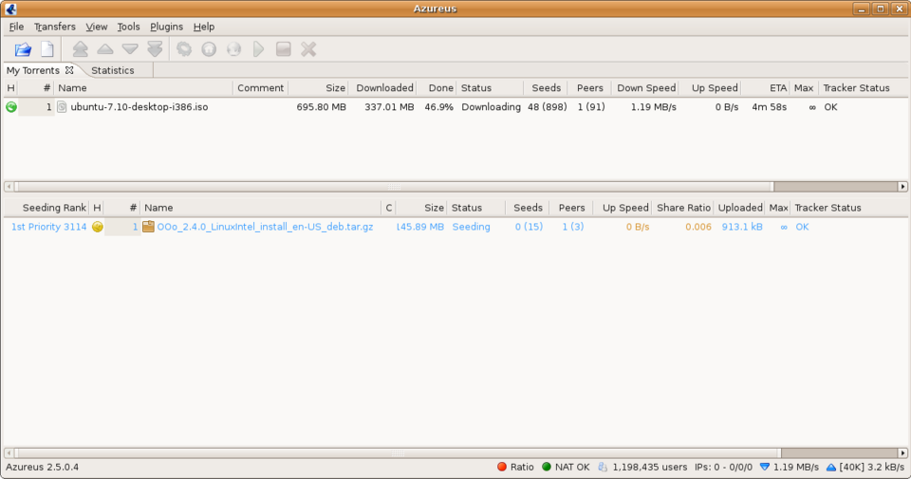Click the 0.006 share ratio value

coord(697,227)
